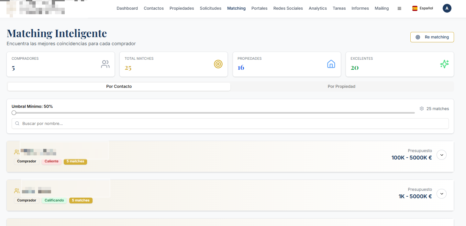The height and width of the screenshot is (226, 466).
Task: Open the Español language selector
Action: tap(423, 8)
